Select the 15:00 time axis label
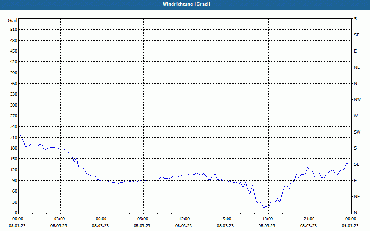The height and width of the screenshot is (231, 370). coord(226,219)
